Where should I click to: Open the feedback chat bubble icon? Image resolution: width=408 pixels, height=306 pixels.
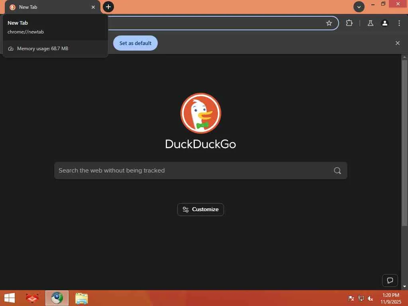pyautogui.click(x=390, y=280)
